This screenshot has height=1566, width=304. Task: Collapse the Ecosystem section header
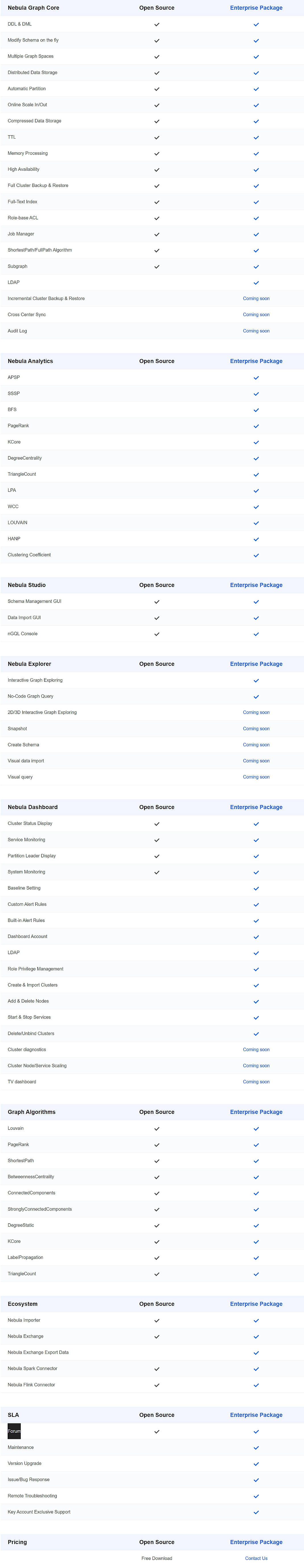click(22, 1304)
